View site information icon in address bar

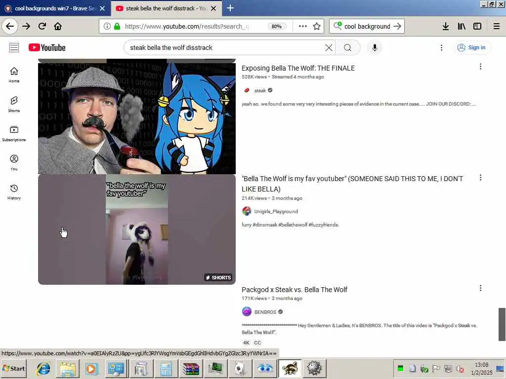pyautogui.click(x=107, y=26)
